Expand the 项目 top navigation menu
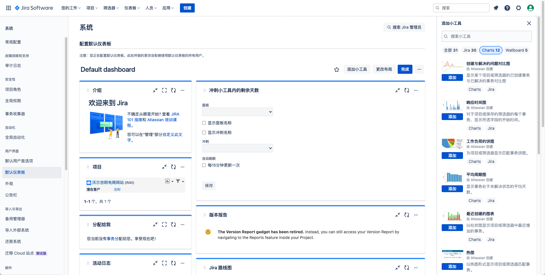Image resolution: width=545 pixels, height=275 pixels. tap(92, 8)
